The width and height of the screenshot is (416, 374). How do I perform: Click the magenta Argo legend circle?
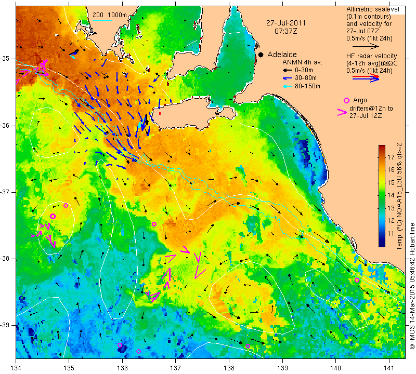[x=346, y=100]
